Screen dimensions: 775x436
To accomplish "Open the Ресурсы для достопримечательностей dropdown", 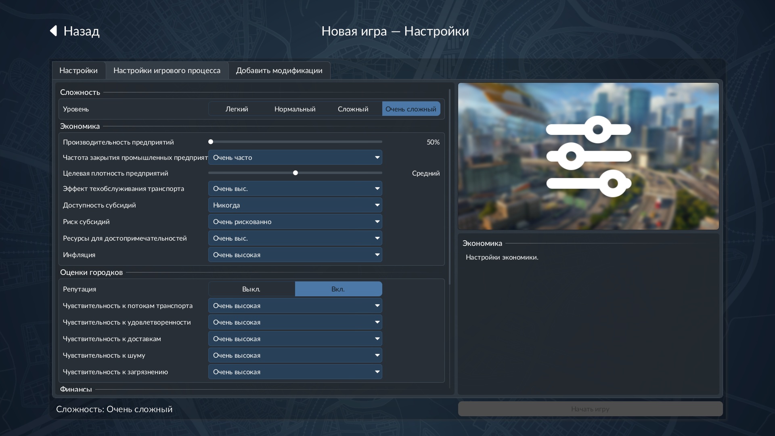I will click(295, 238).
